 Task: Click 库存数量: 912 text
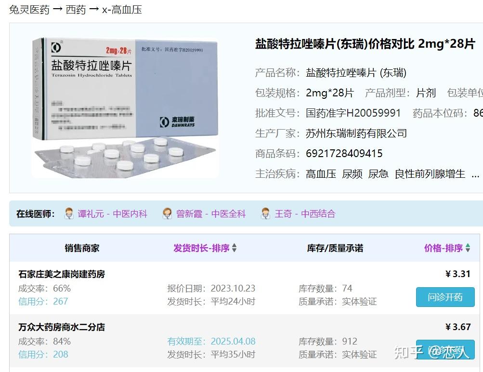pyautogui.click(x=328, y=341)
